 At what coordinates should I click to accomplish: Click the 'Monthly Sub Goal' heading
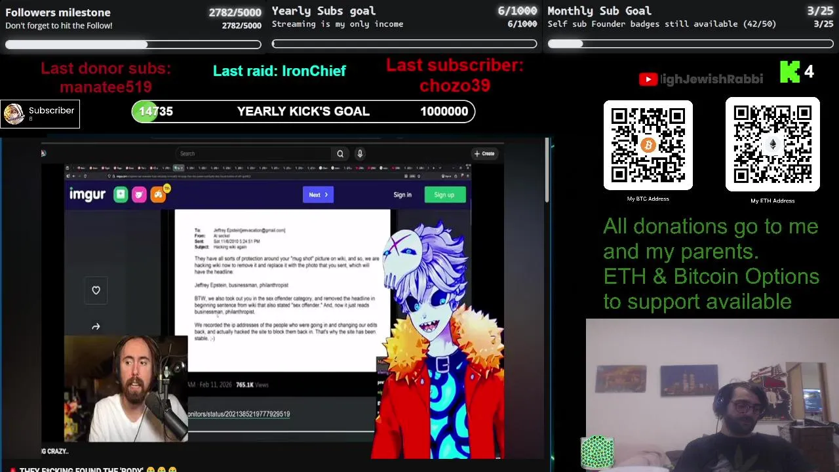pyautogui.click(x=599, y=10)
